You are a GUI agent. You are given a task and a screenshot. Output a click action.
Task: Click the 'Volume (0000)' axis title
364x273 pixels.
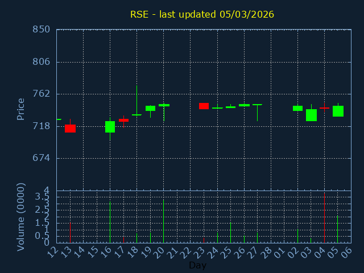[x=21, y=216]
